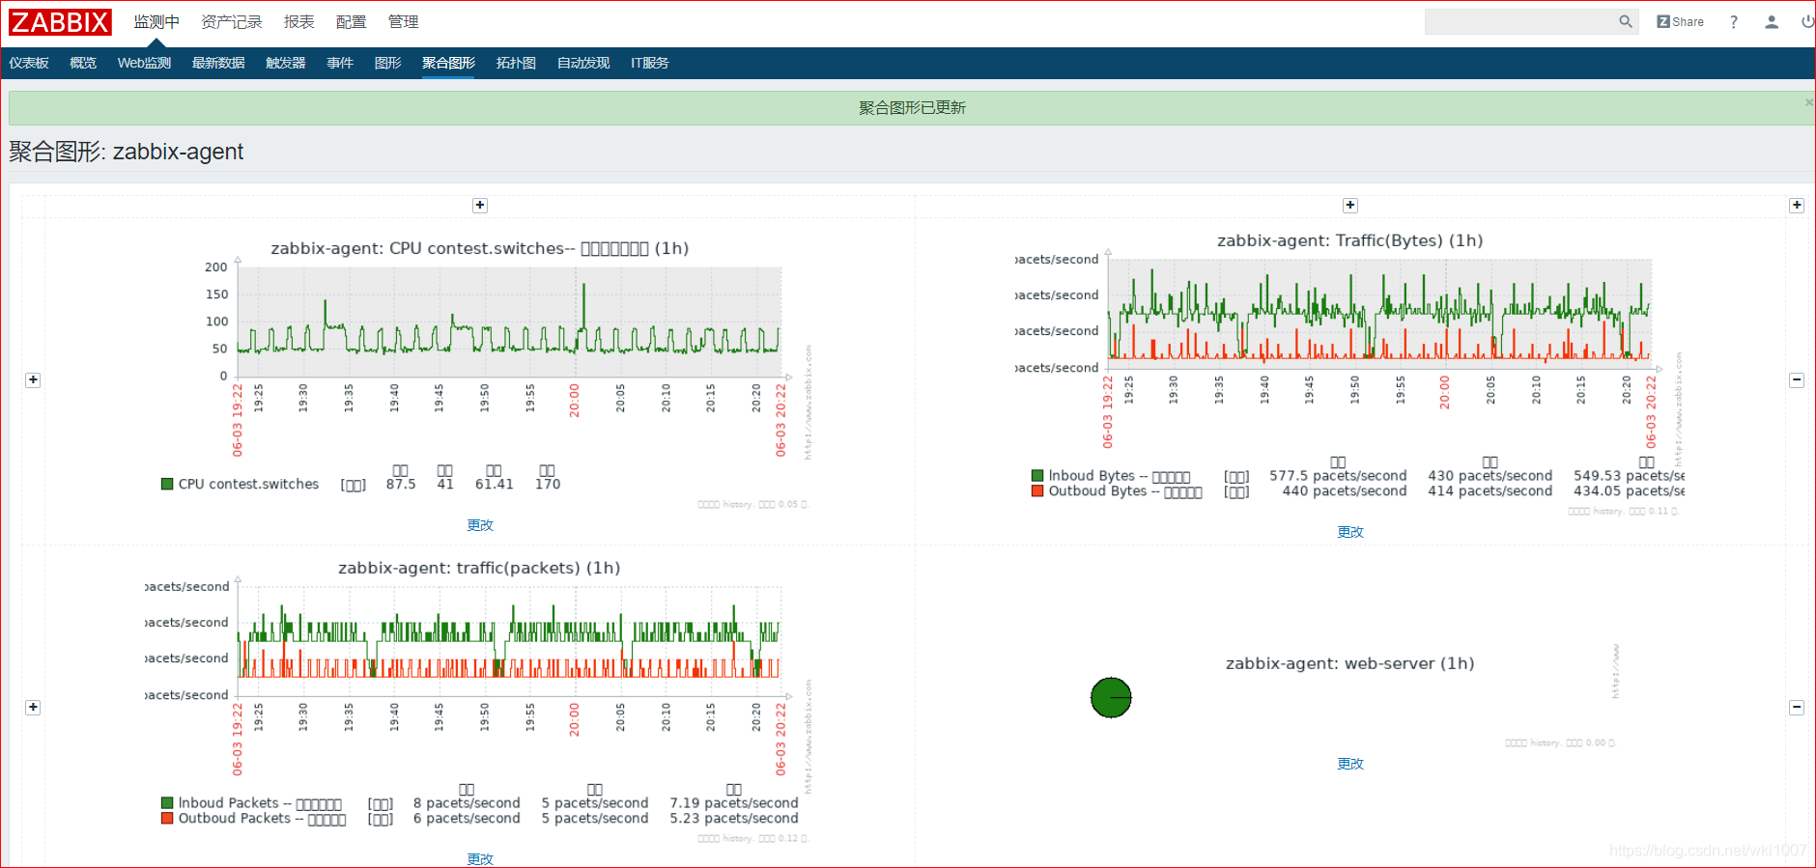Dismiss the green update notification
This screenshot has height=868, width=1816.
point(1808,101)
